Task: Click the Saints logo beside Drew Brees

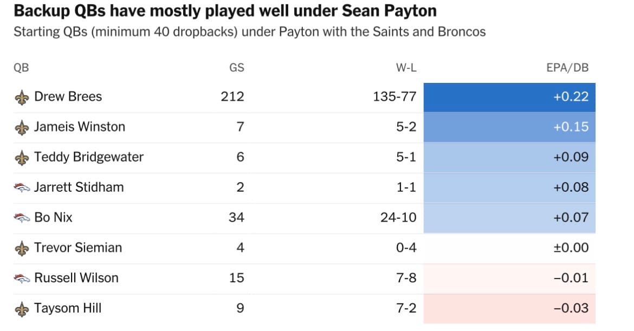Action: coord(22,98)
